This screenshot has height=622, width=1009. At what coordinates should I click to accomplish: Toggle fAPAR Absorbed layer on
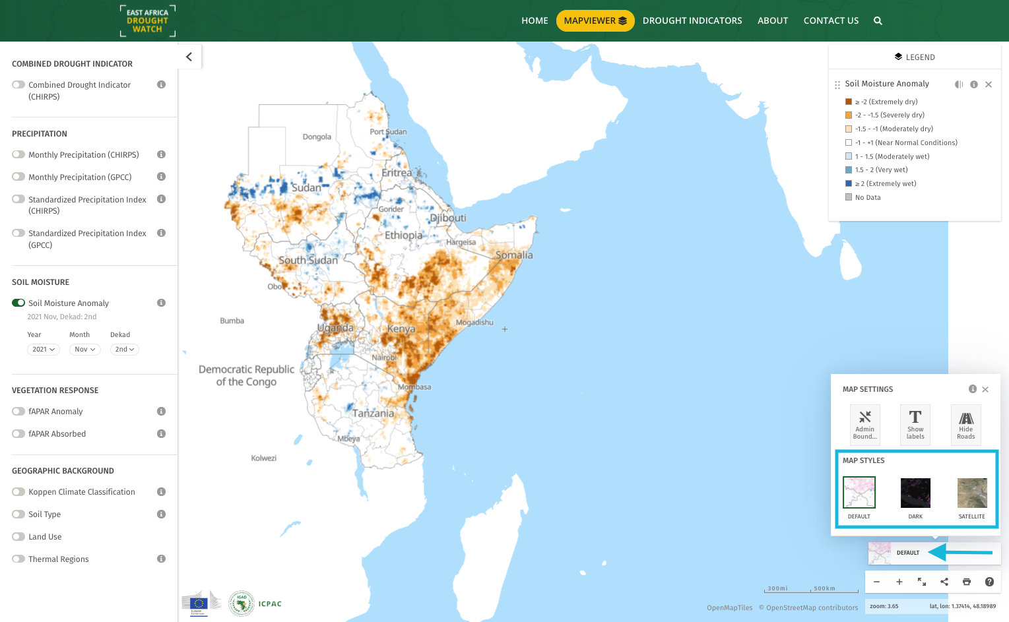click(18, 433)
